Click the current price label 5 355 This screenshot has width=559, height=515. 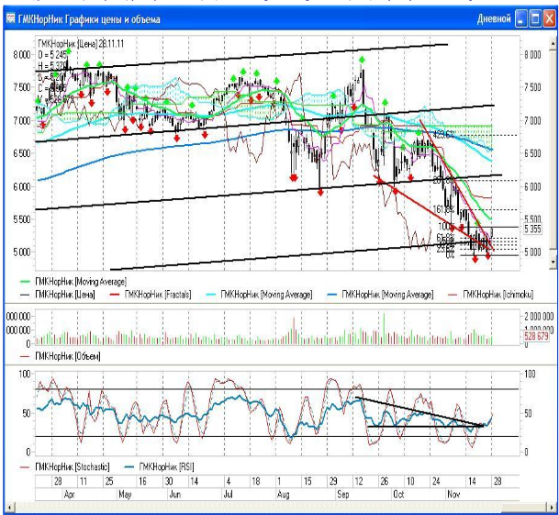(x=532, y=229)
